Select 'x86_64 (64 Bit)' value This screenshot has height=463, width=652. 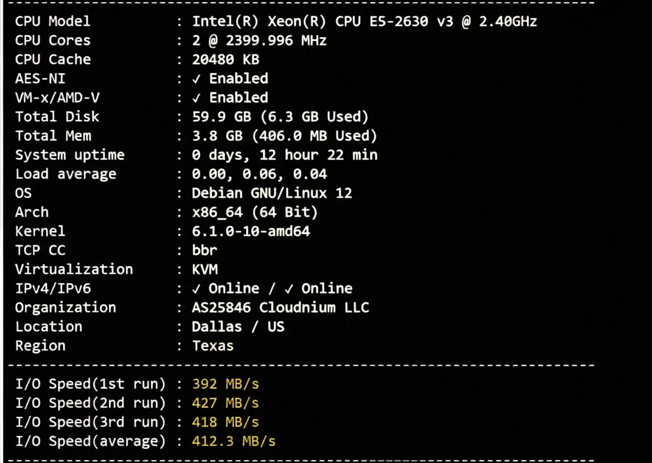[x=255, y=212]
